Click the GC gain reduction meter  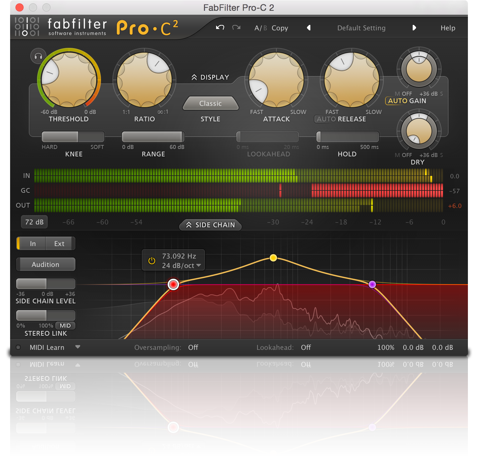pos(238,190)
